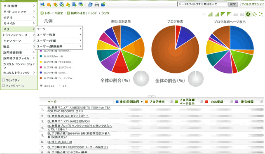The image size is (265, 154).
Task: Select the bubble chart icon
Action: pos(261,14)
